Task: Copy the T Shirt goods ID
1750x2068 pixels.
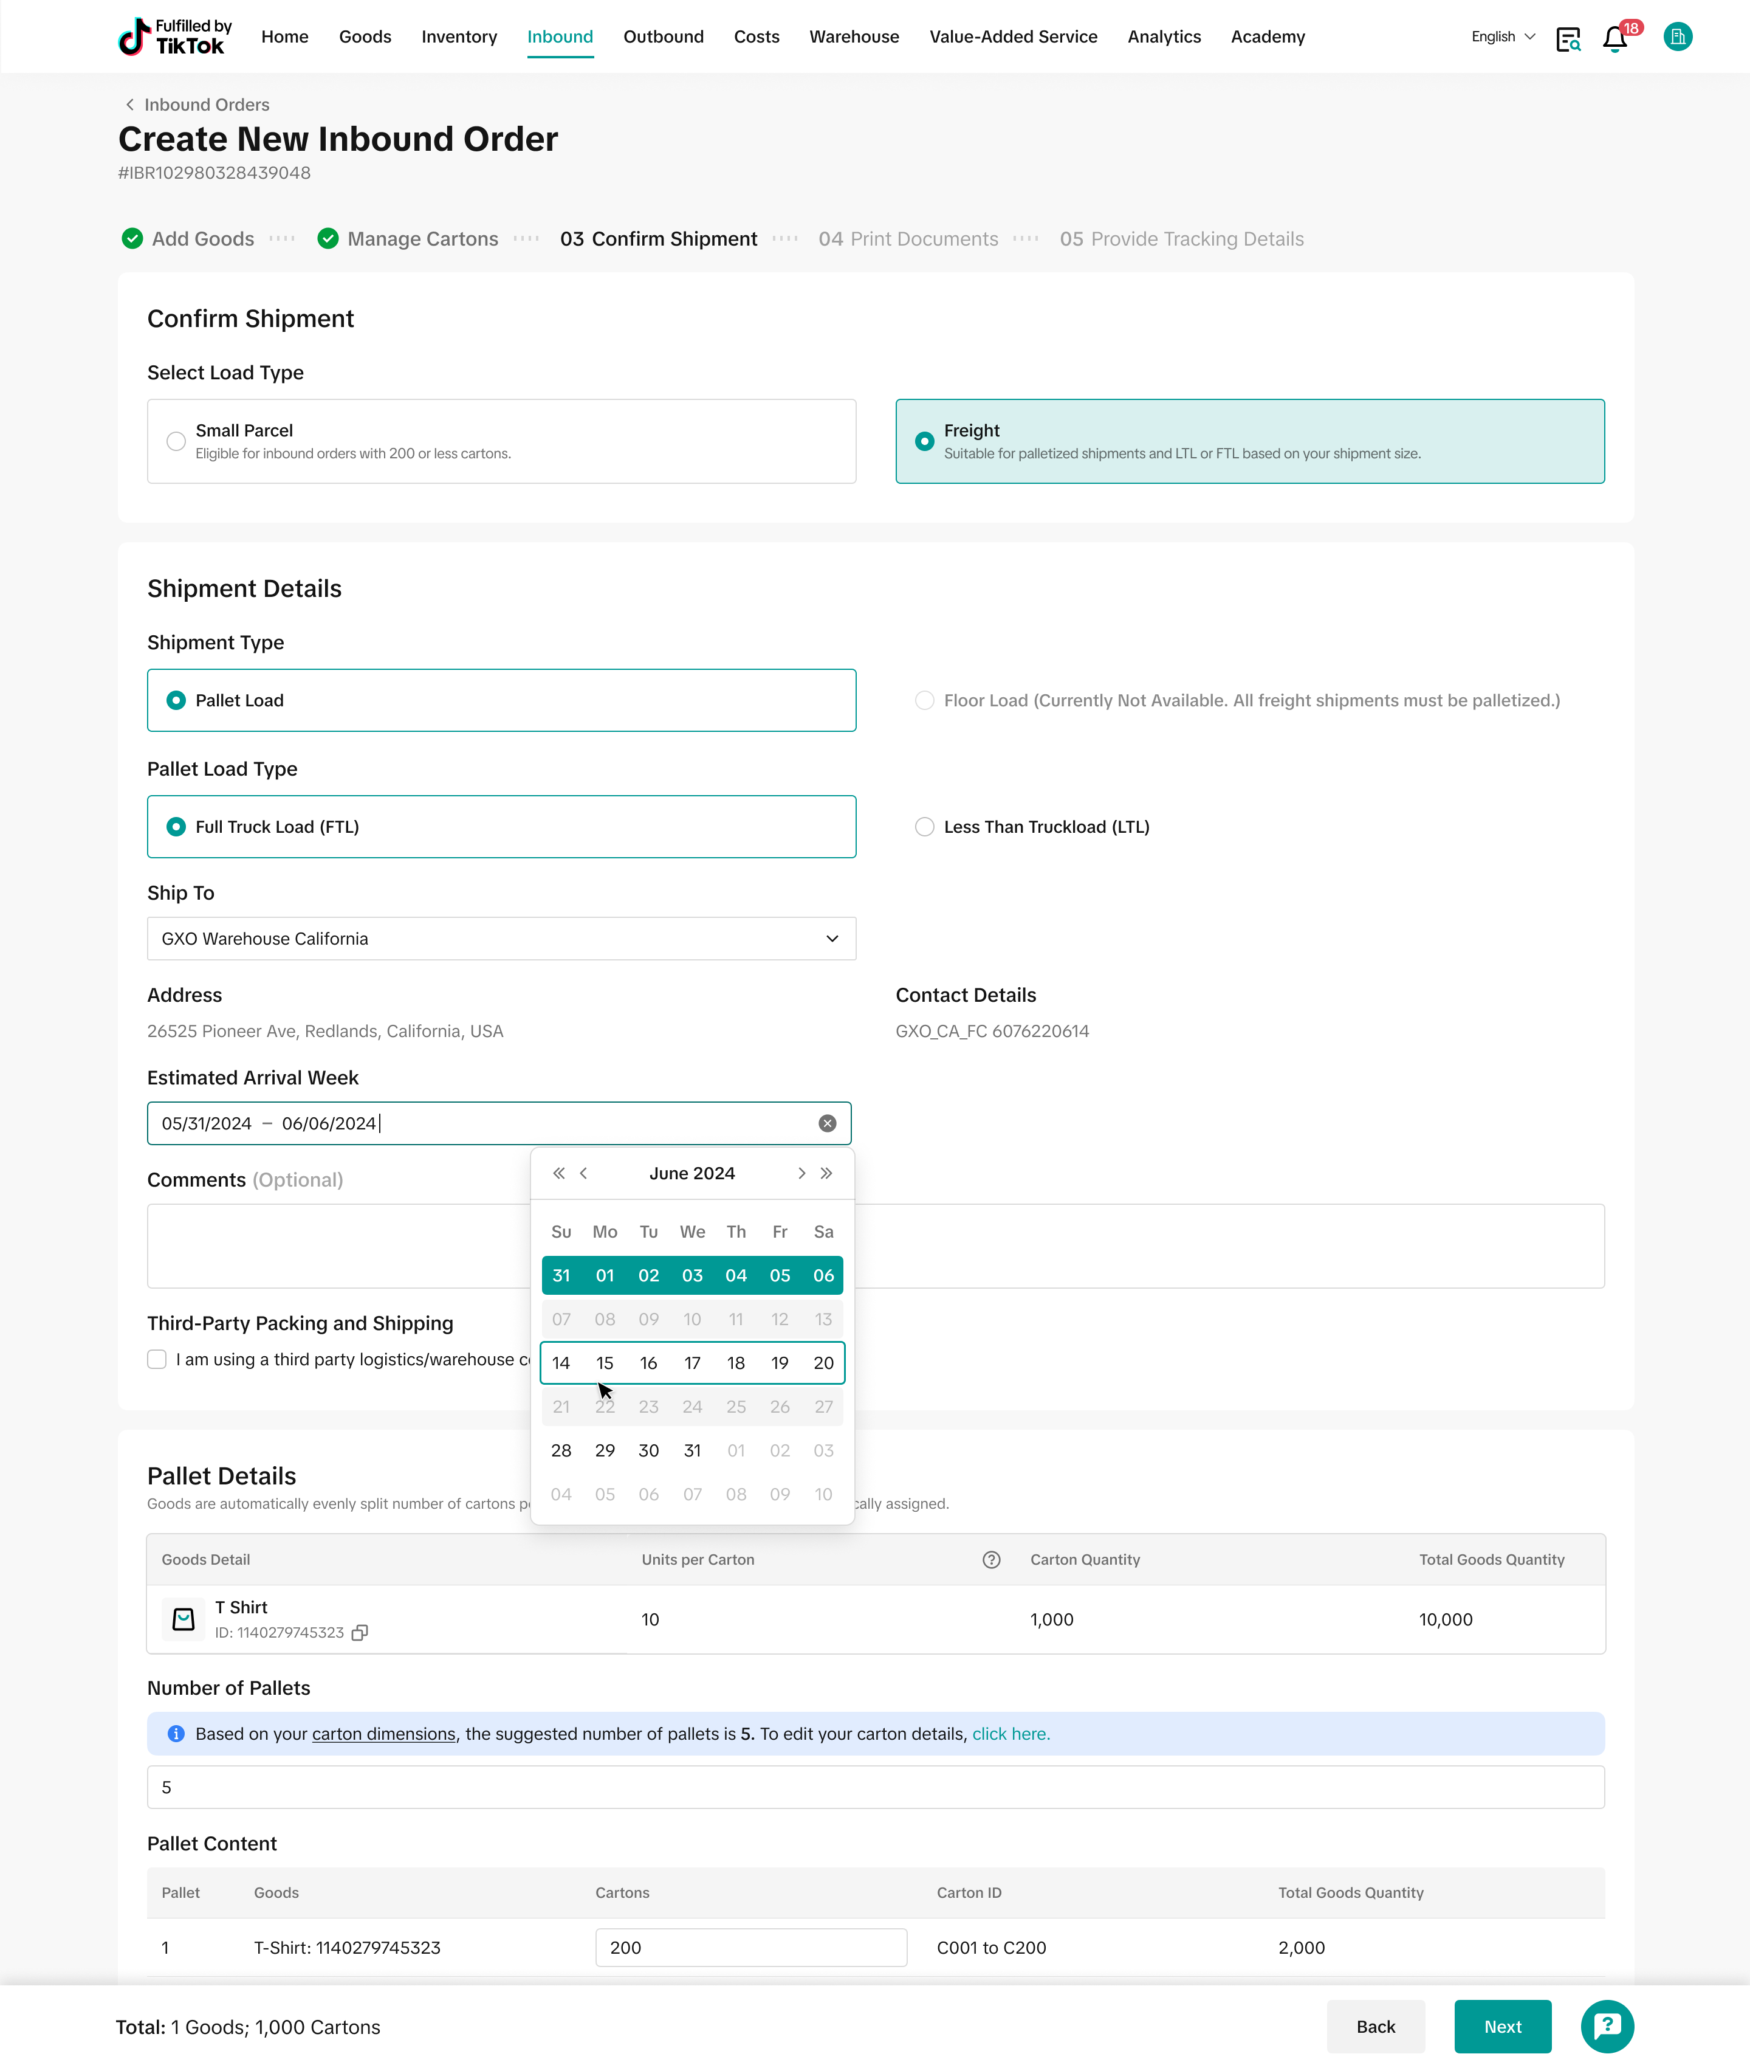Action: [360, 1632]
